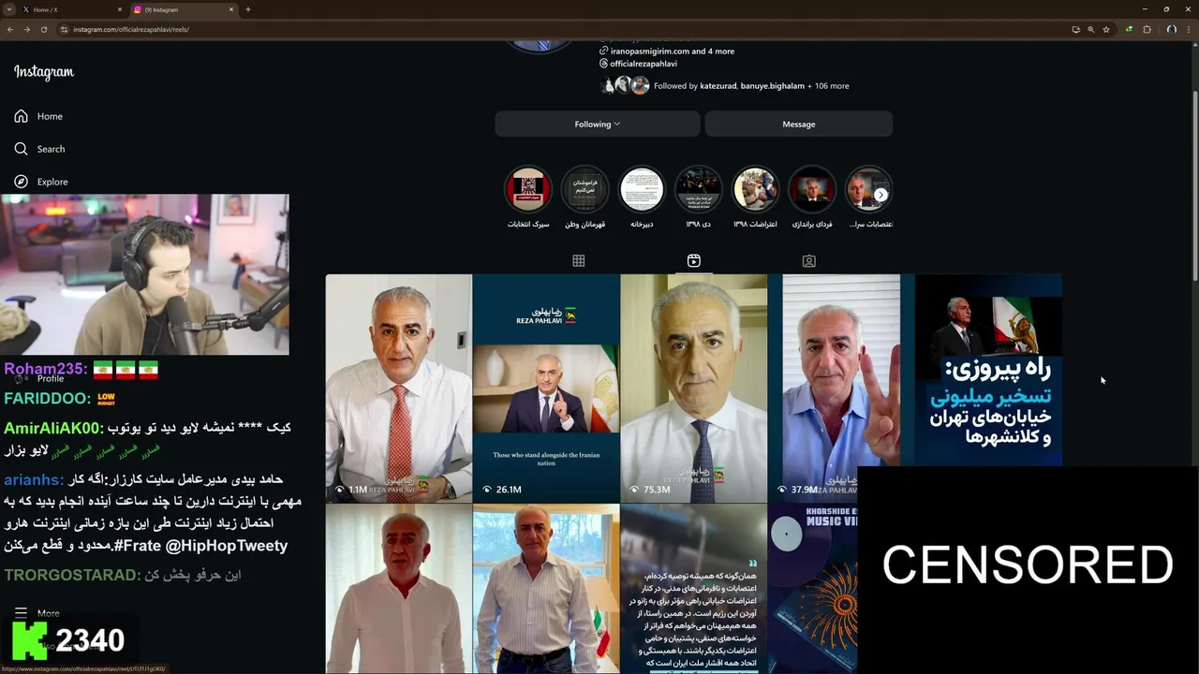
Task: Open the reel with 26.1M views
Action: click(546, 388)
